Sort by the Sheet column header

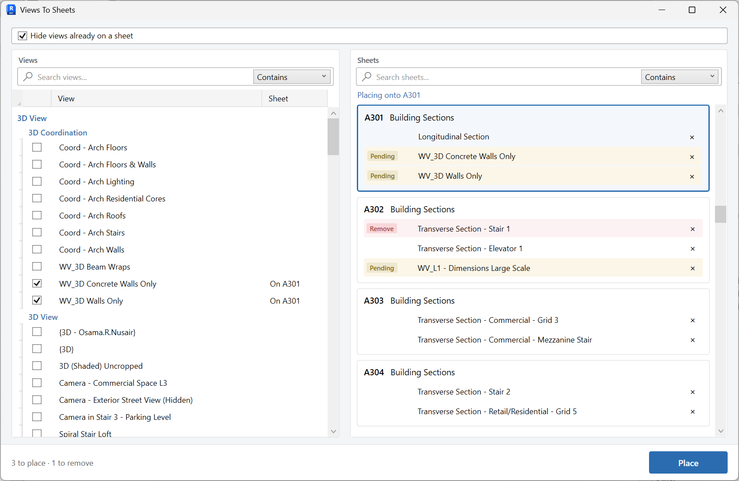point(294,99)
